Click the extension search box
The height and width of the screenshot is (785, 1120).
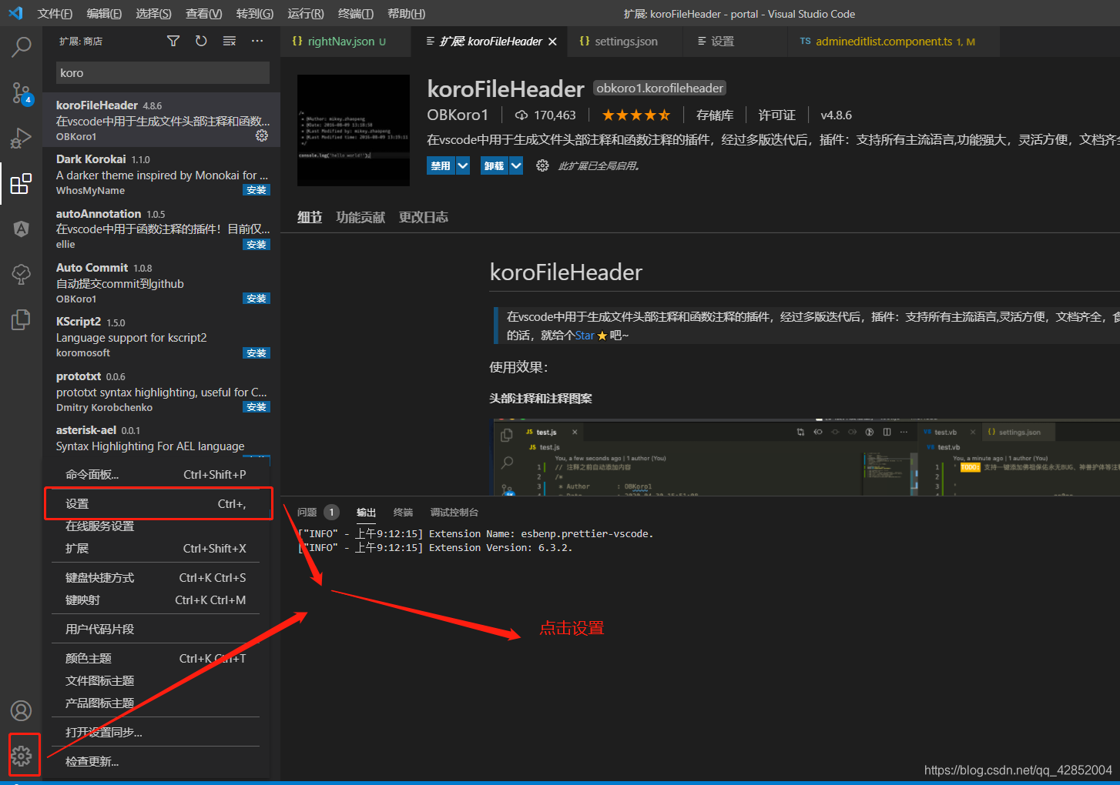click(163, 73)
